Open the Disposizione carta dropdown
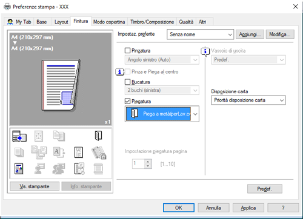The height and width of the screenshot is (219, 303). [248, 100]
